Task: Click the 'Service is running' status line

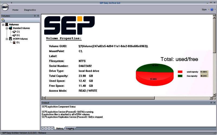Action: [x=68, y=112]
